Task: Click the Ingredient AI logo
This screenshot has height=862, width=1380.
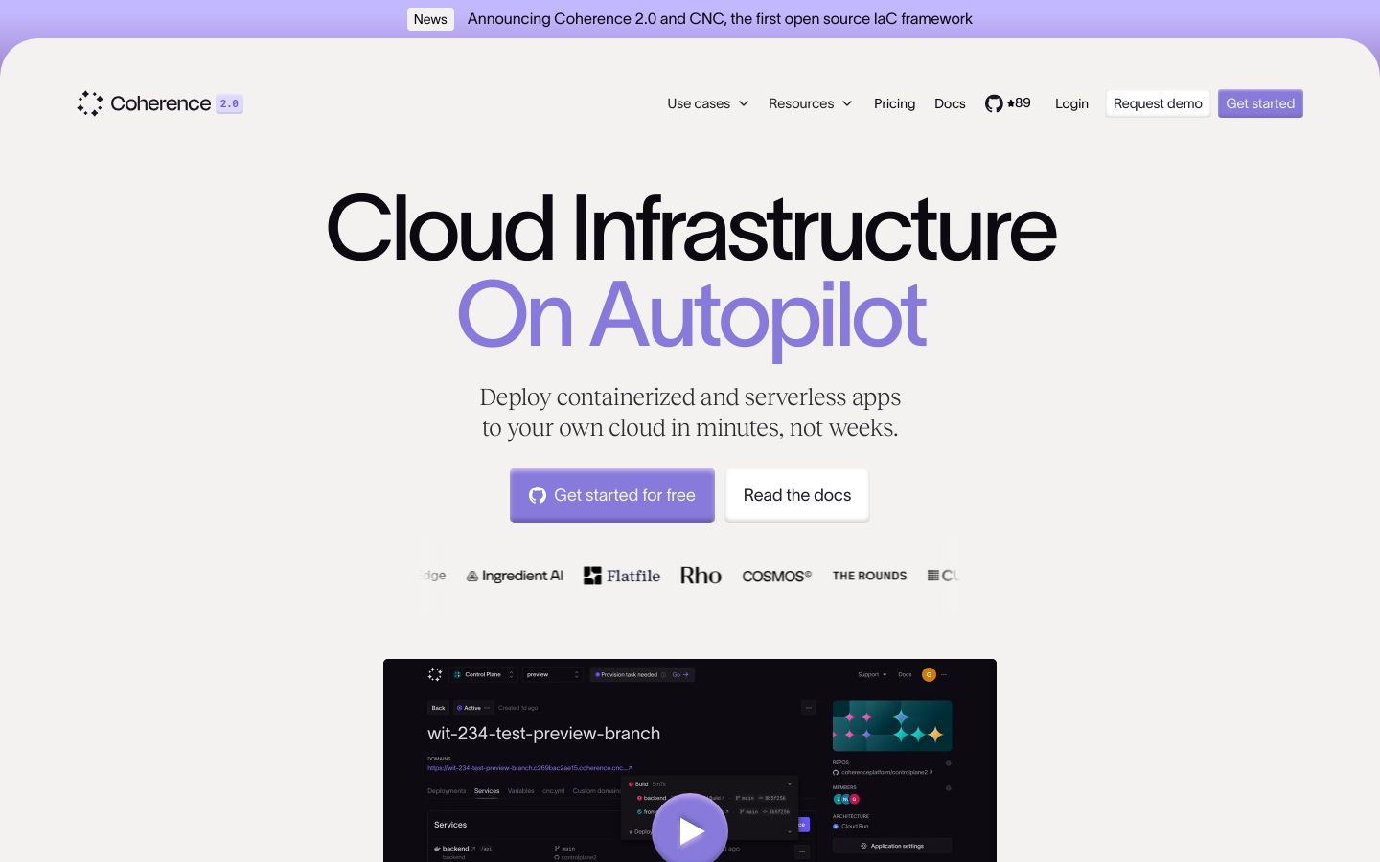Action: click(x=515, y=576)
